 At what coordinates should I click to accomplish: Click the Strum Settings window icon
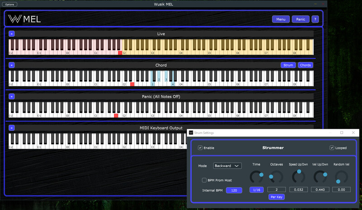pyautogui.click(x=191, y=132)
